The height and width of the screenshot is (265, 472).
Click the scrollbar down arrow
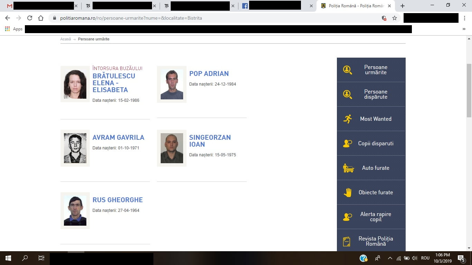coord(469,248)
